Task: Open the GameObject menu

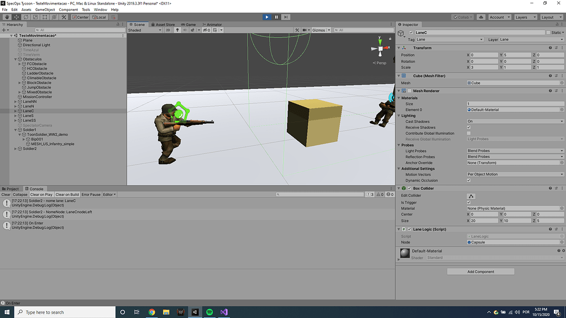Action: pos(44,9)
